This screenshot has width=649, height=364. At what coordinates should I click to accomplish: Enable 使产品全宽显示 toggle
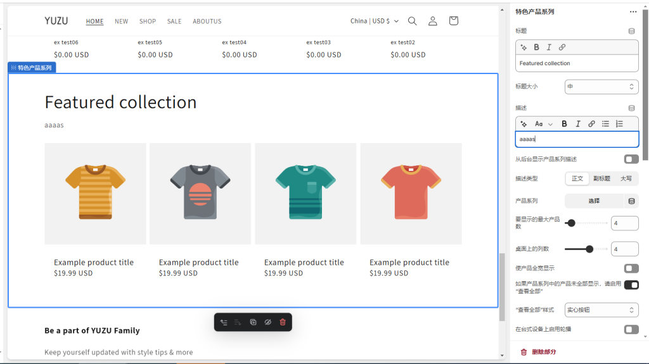(631, 268)
